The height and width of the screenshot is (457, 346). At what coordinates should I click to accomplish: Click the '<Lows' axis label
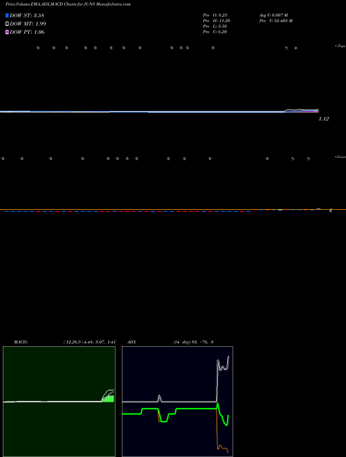pos(340,156)
